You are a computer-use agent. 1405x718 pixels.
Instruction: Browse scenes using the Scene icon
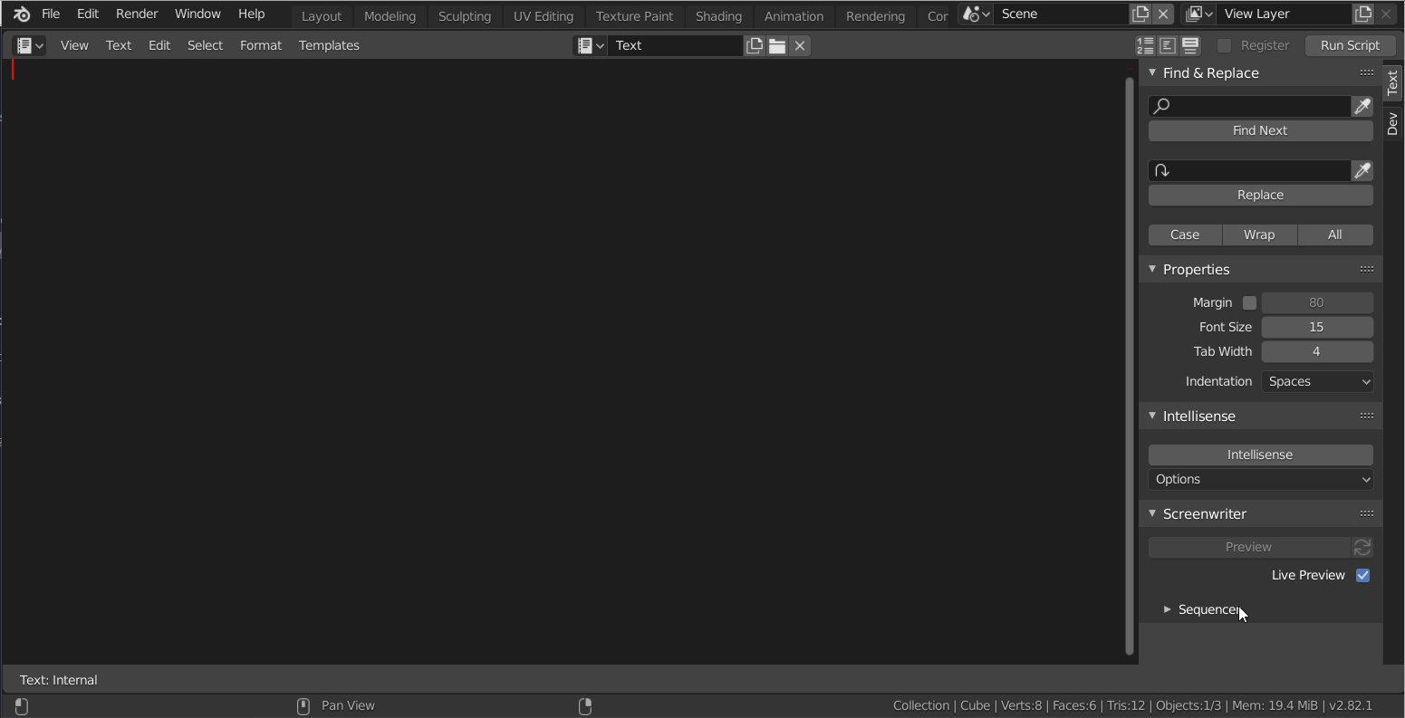pos(976,14)
